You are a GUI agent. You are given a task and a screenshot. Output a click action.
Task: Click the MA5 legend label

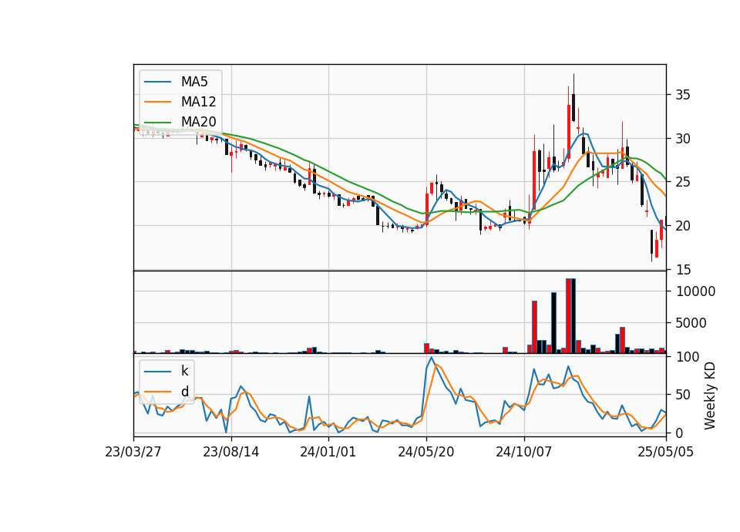pos(194,82)
